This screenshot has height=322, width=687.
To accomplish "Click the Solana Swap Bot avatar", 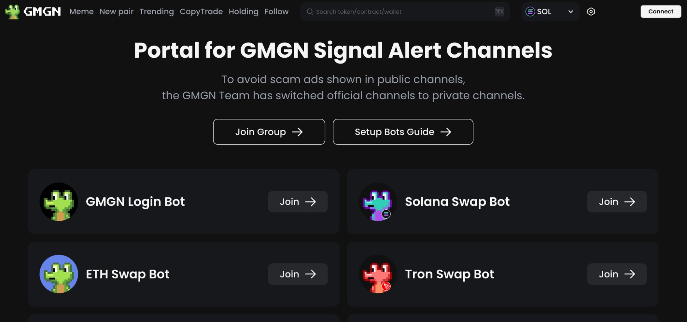I will (378, 202).
